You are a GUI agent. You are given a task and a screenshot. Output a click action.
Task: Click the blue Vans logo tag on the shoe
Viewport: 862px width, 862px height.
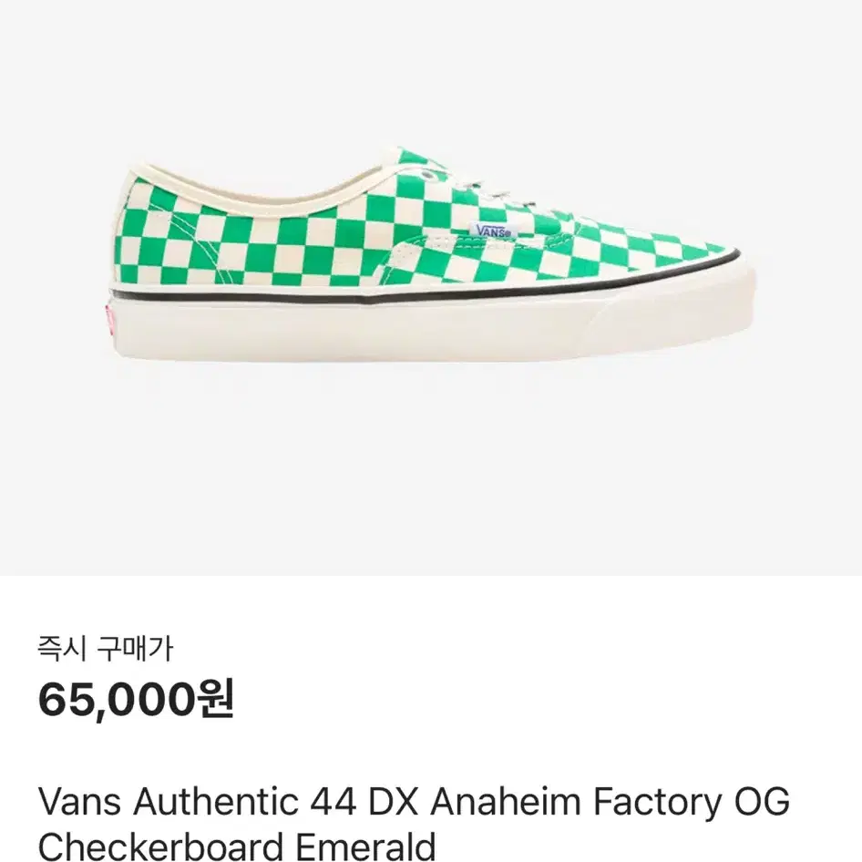pyautogui.click(x=493, y=231)
